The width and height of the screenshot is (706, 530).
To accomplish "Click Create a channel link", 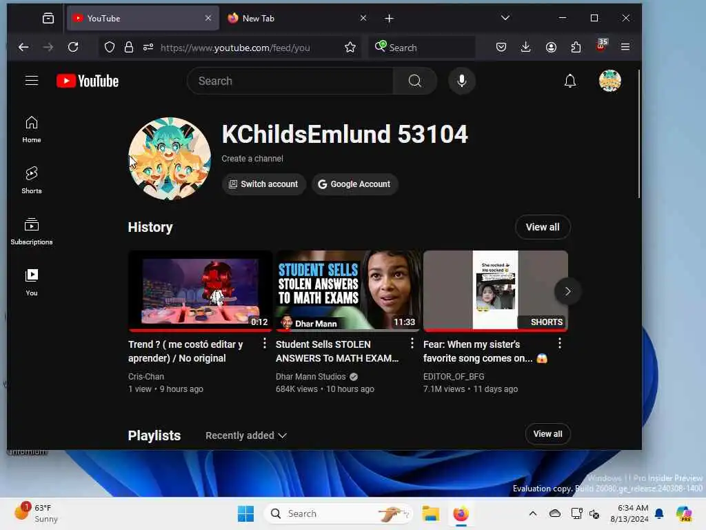I will pos(252,159).
